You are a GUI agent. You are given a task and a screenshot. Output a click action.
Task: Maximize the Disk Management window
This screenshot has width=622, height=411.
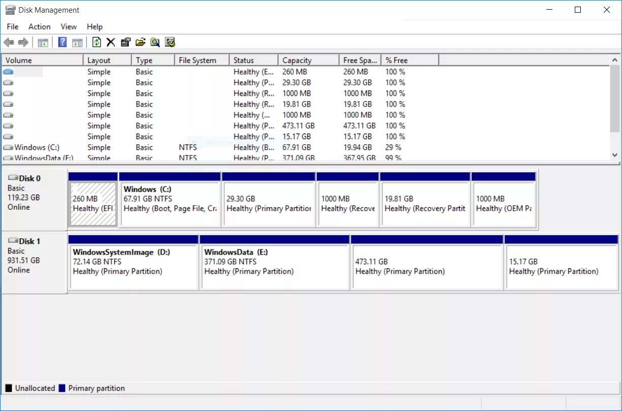(x=578, y=10)
